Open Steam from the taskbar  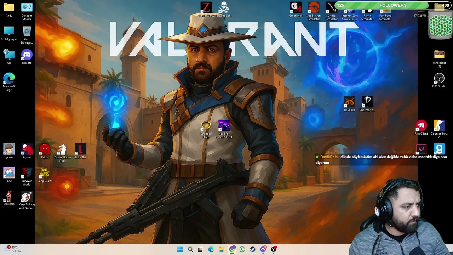pyautogui.click(x=252, y=249)
